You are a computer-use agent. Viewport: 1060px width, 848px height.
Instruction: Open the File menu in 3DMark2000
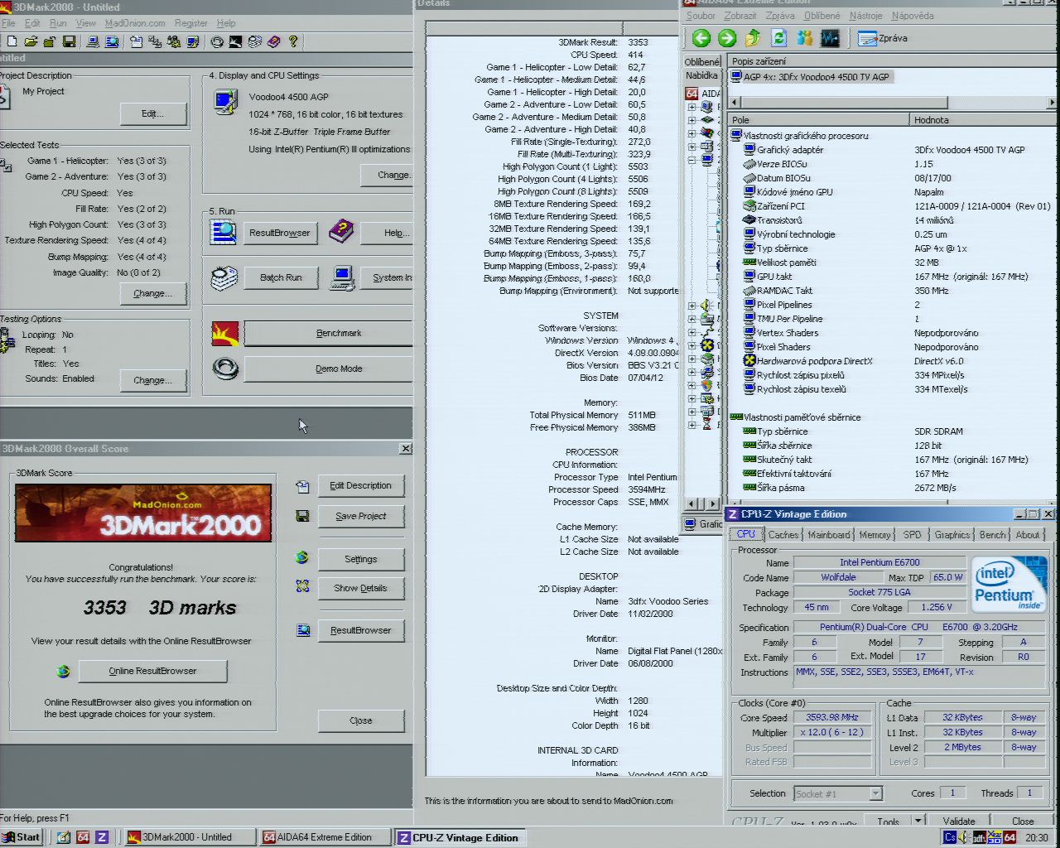8,23
